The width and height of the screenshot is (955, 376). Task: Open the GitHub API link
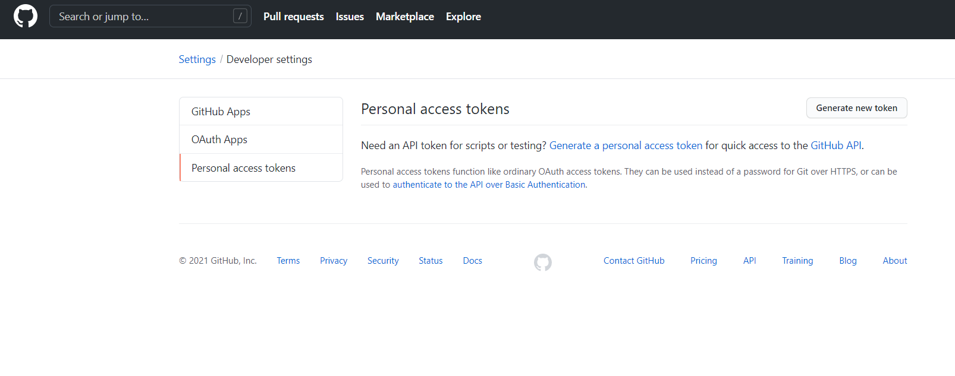coord(835,146)
